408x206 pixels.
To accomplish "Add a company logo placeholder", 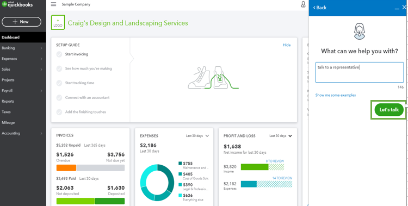I will tap(58, 22).
